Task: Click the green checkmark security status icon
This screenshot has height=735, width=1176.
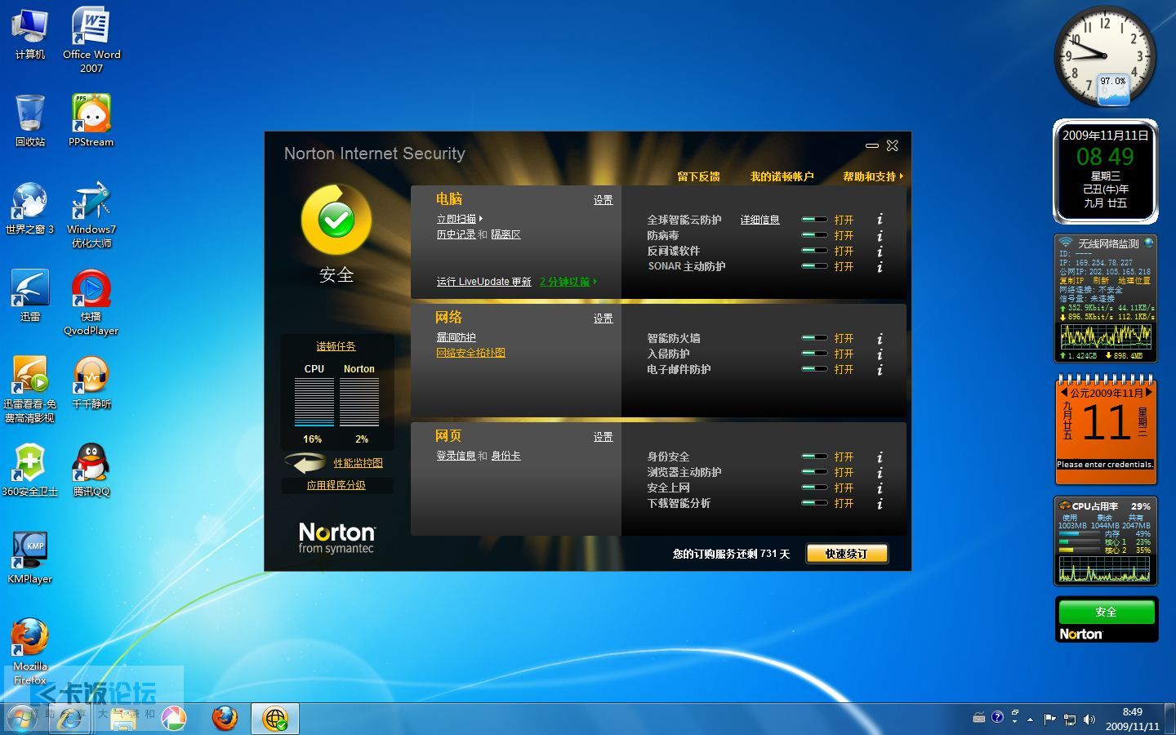Action: pos(336,219)
